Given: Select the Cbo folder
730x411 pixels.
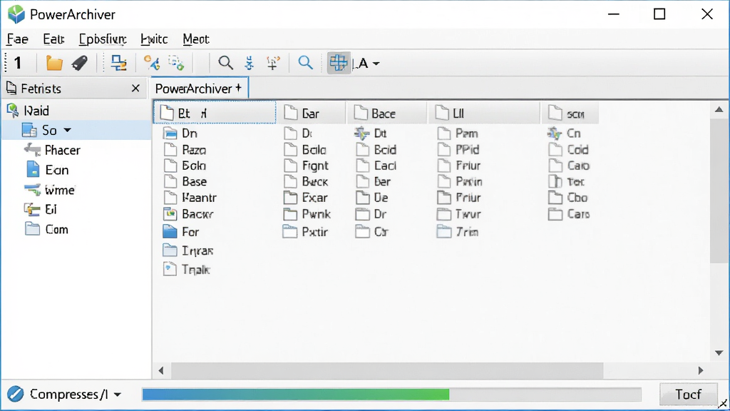Looking at the screenshot, I should pos(568,198).
